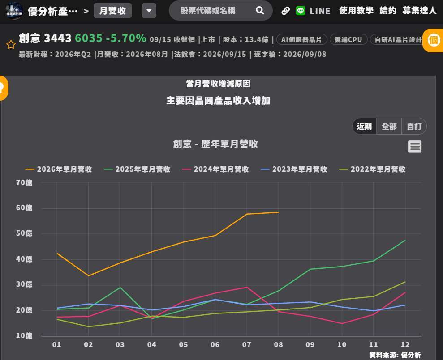Click the favorite star icon beside 創意

coord(11,45)
